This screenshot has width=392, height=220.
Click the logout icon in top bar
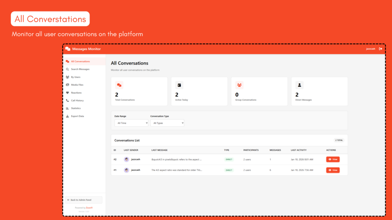[380, 49]
